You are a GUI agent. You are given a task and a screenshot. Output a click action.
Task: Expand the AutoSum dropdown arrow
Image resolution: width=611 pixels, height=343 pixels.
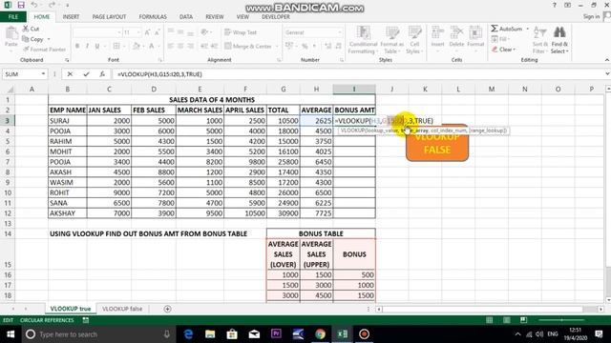tap(527, 29)
